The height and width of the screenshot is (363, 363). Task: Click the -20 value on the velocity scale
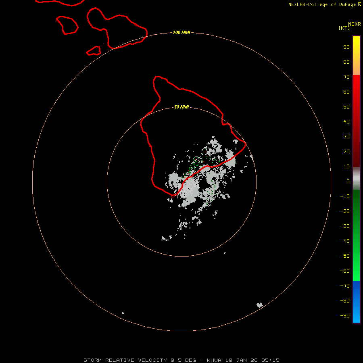[345, 211]
